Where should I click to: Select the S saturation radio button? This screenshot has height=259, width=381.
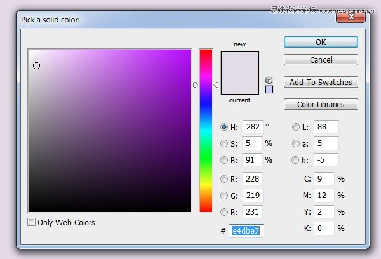224,143
